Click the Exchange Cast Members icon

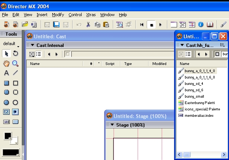(129, 24)
